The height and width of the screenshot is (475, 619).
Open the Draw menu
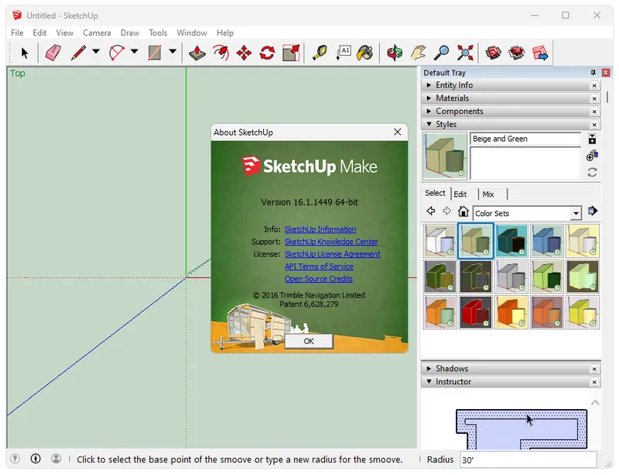click(x=130, y=33)
